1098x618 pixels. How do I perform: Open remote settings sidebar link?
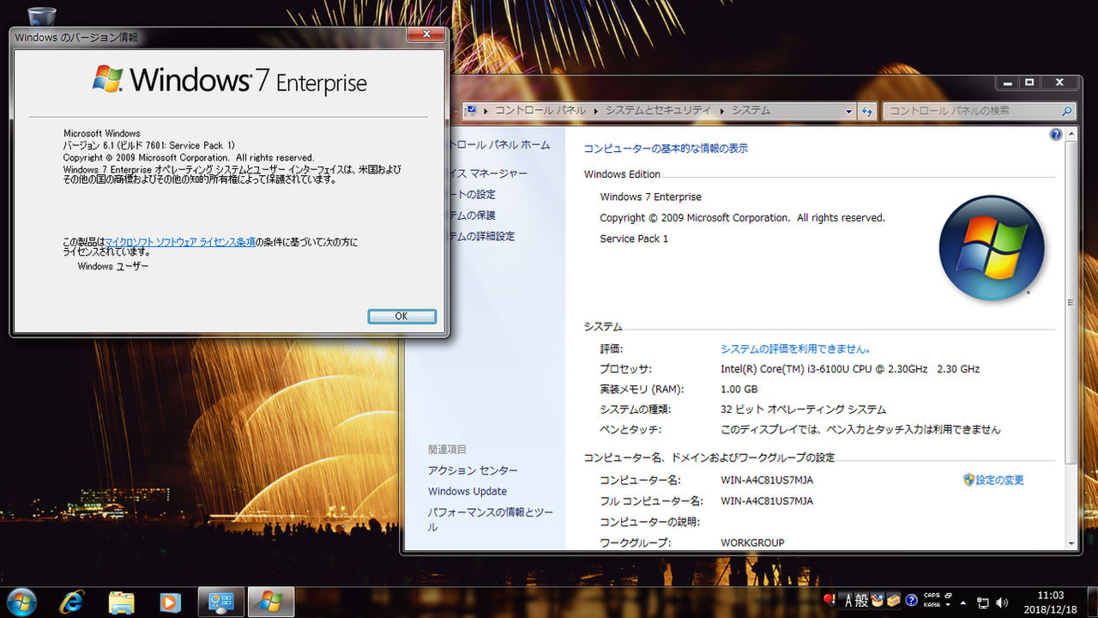click(x=474, y=194)
